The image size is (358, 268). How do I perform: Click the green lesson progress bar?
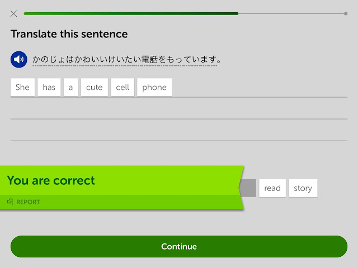click(x=131, y=13)
